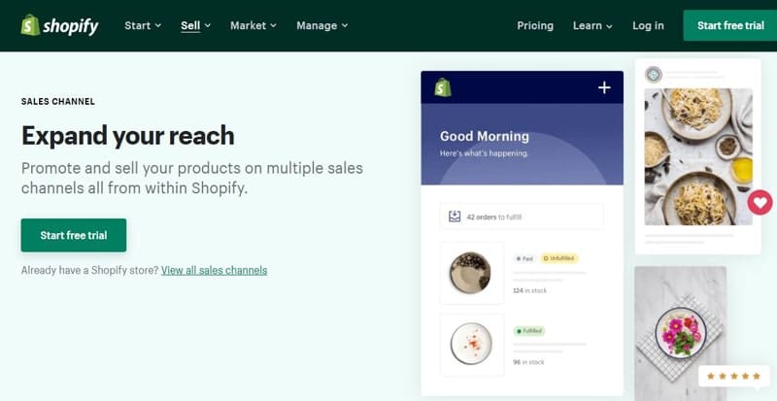Click the Unfulfilled status badge
Screen dimensions: 777x401
point(559,258)
